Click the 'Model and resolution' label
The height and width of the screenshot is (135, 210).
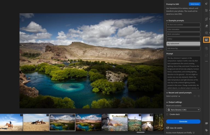pyautogui.click(x=174, y=106)
